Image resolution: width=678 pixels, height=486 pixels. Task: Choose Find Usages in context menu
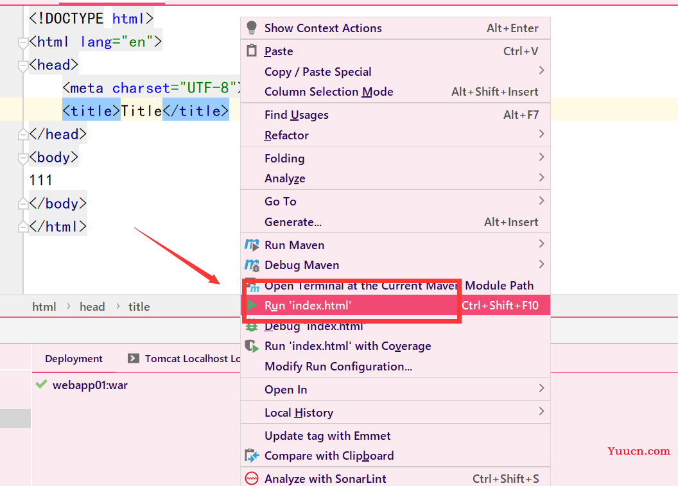click(x=395, y=114)
